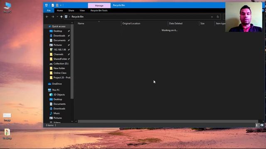Open the File menu
The width and height of the screenshot is (266, 149).
[x=49, y=10]
